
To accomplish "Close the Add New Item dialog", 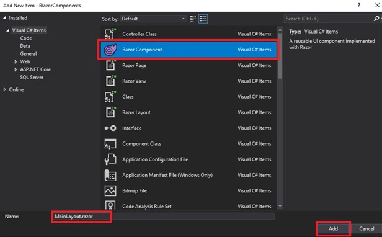I will [377, 5].
